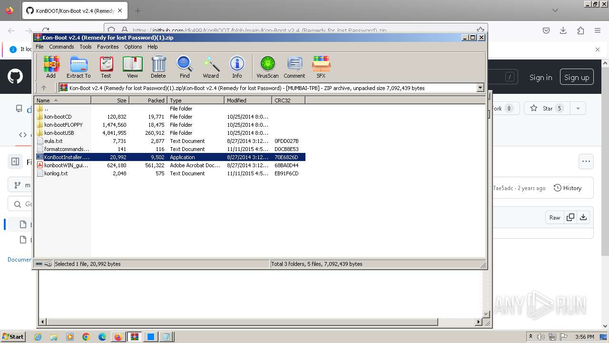Image resolution: width=609 pixels, height=343 pixels.
Task: Open GitHub more options ellipsis button
Action: click(586, 161)
